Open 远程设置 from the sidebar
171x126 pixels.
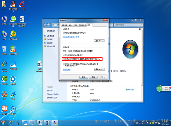click(x=49, y=39)
